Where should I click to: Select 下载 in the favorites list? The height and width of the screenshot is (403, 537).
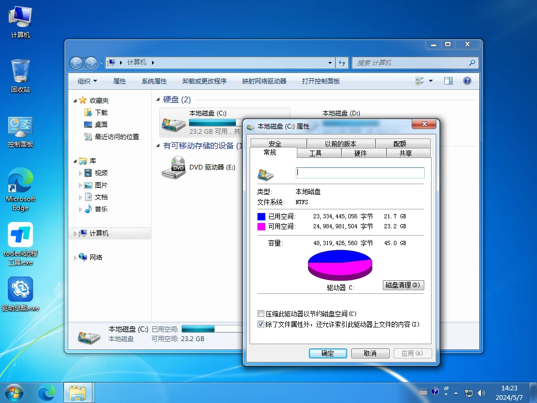(x=101, y=112)
